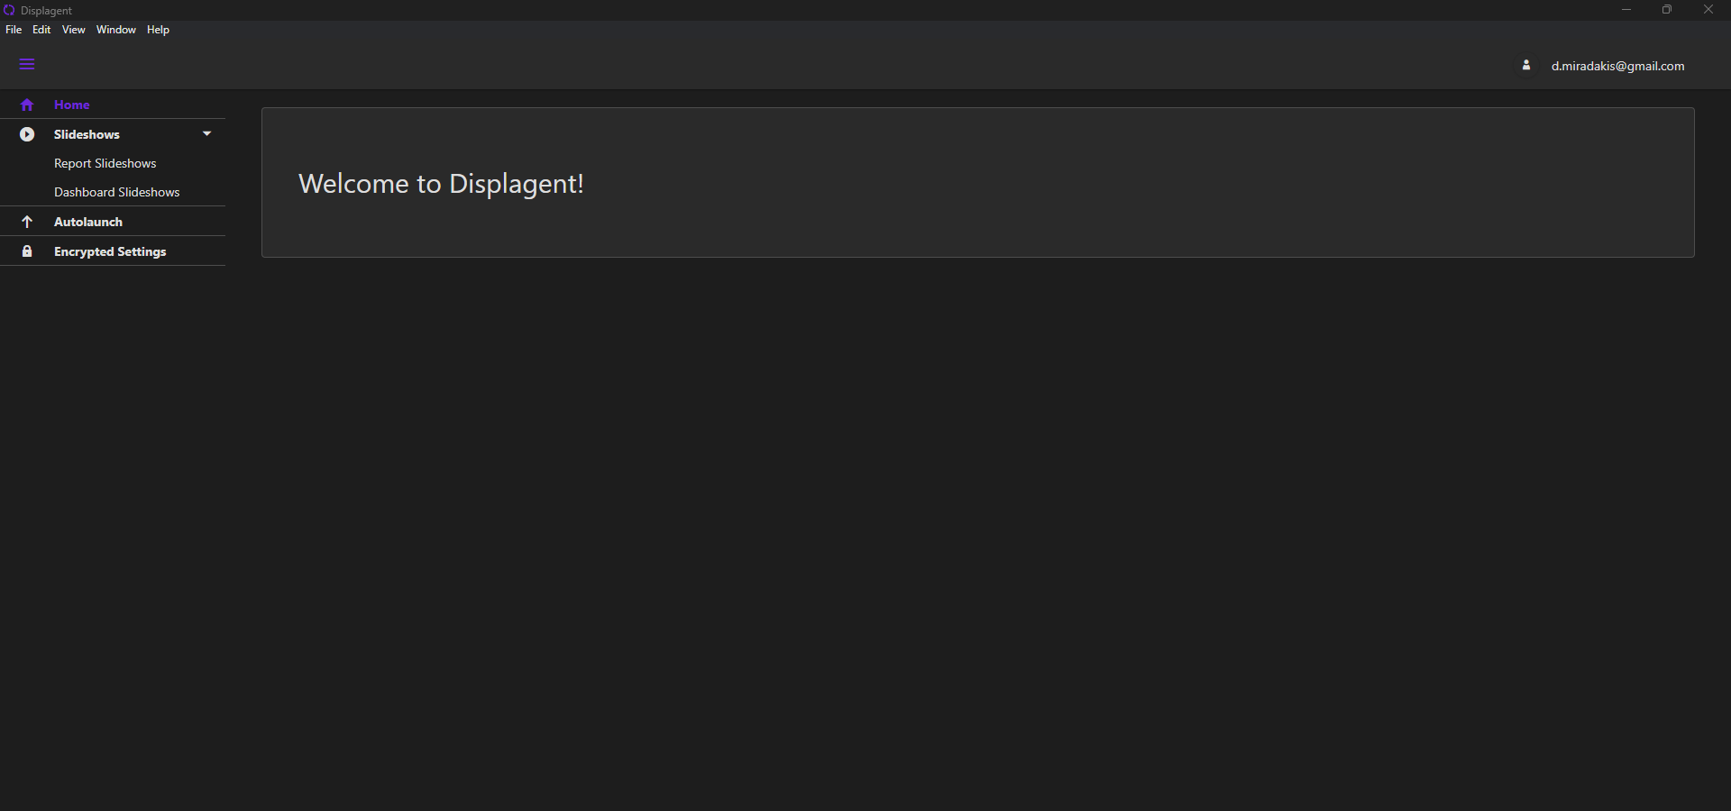Click the d.miradakis@gmail.com account email
This screenshot has height=811, width=1731.
1617,66
